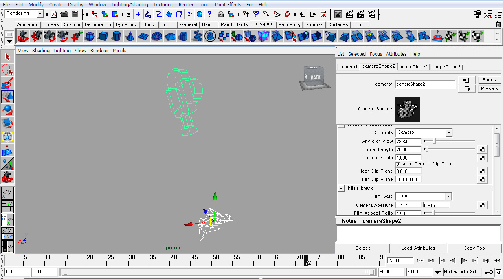Click the Presets button in Attribute Editor
Screen dimensions: 503x279
click(x=489, y=88)
